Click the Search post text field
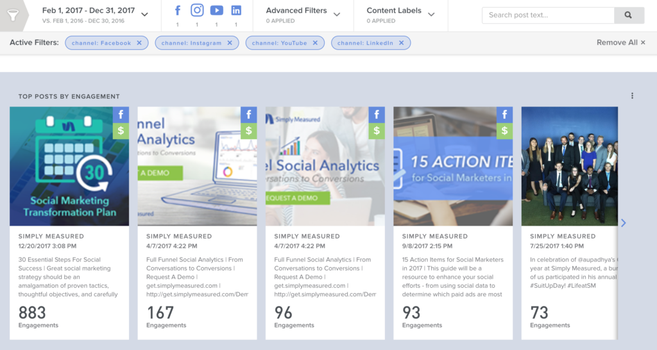Image resolution: width=657 pixels, height=350 pixels. tap(548, 15)
